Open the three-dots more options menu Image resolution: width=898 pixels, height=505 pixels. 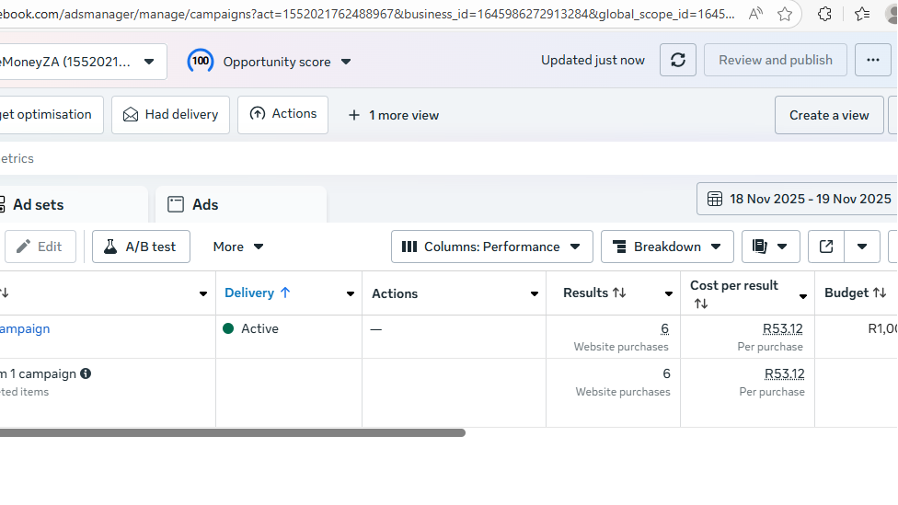click(872, 61)
